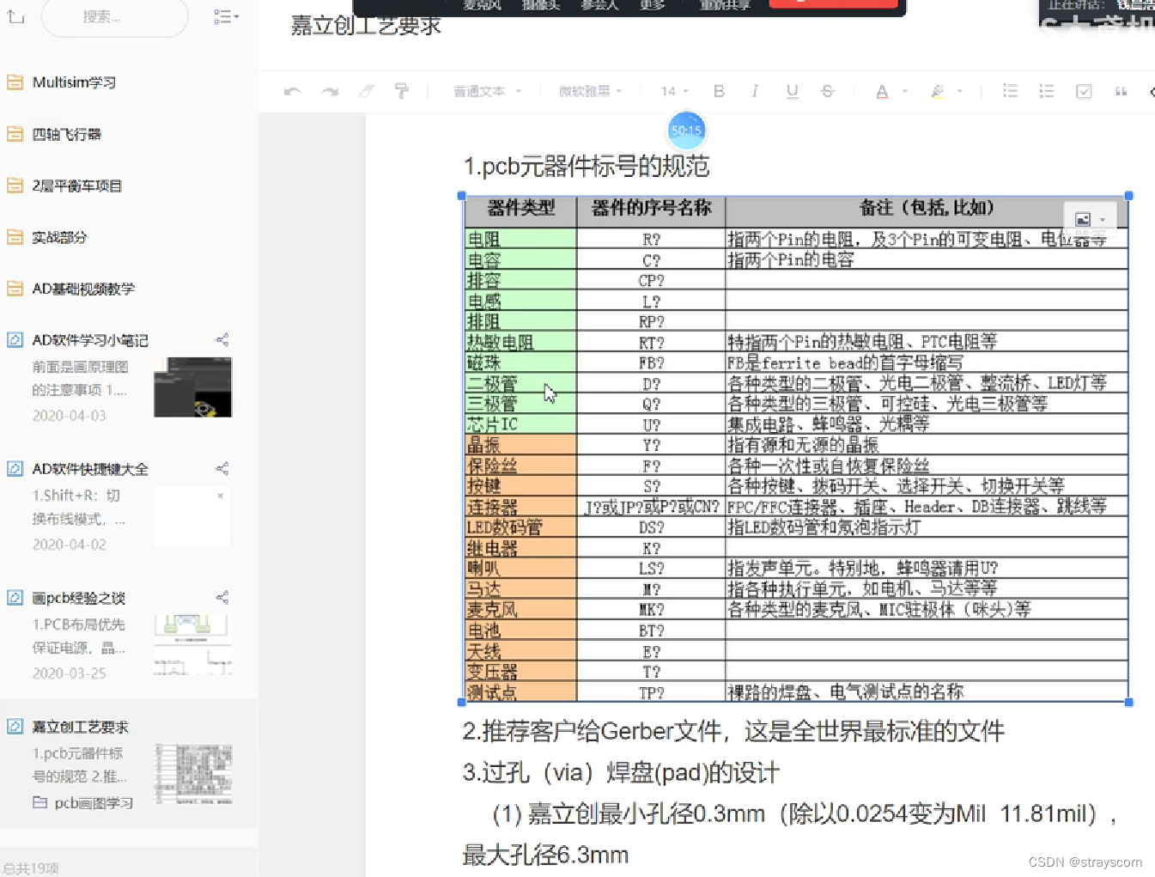The height and width of the screenshot is (877, 1155).
Task: Apply strikethrough with the S icon
Action: (x=827, y=91)
